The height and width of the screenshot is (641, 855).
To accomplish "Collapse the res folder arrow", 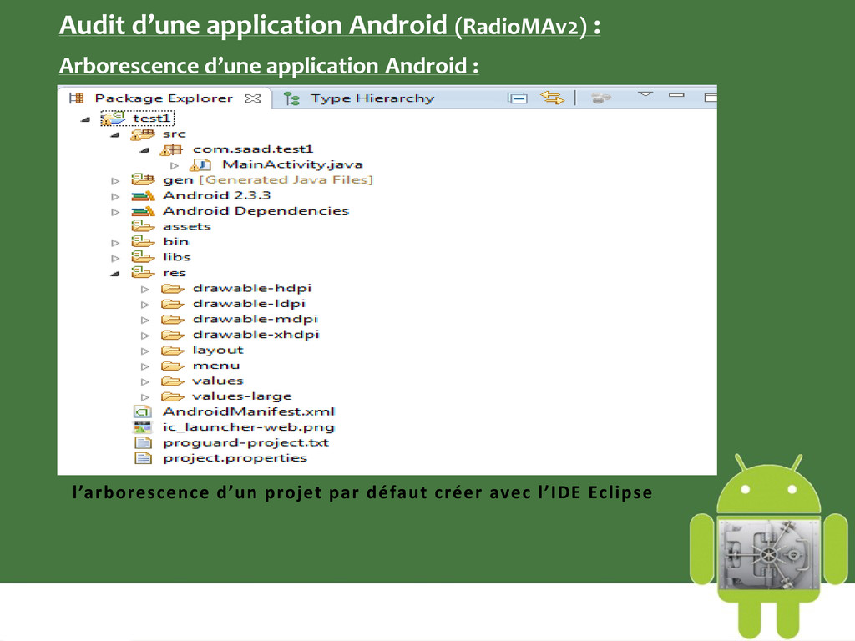I will [115, 274].
